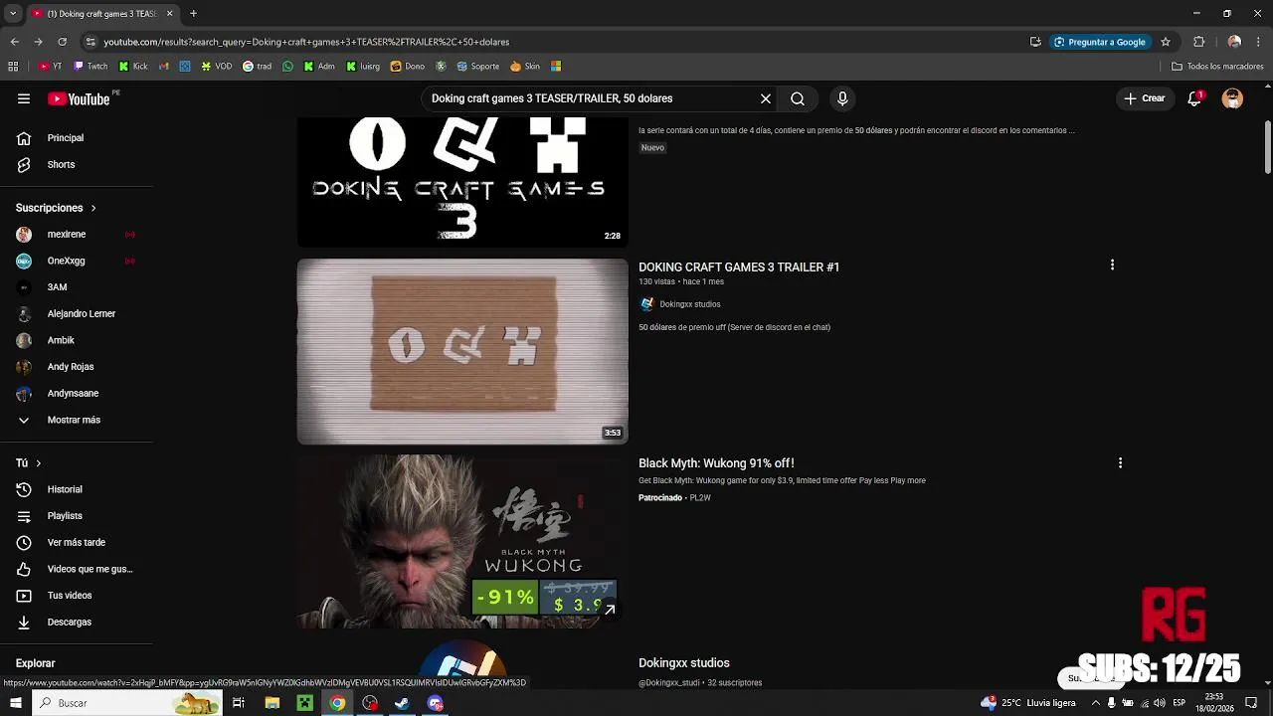Open the Kick bookmark

coord(132,67)
